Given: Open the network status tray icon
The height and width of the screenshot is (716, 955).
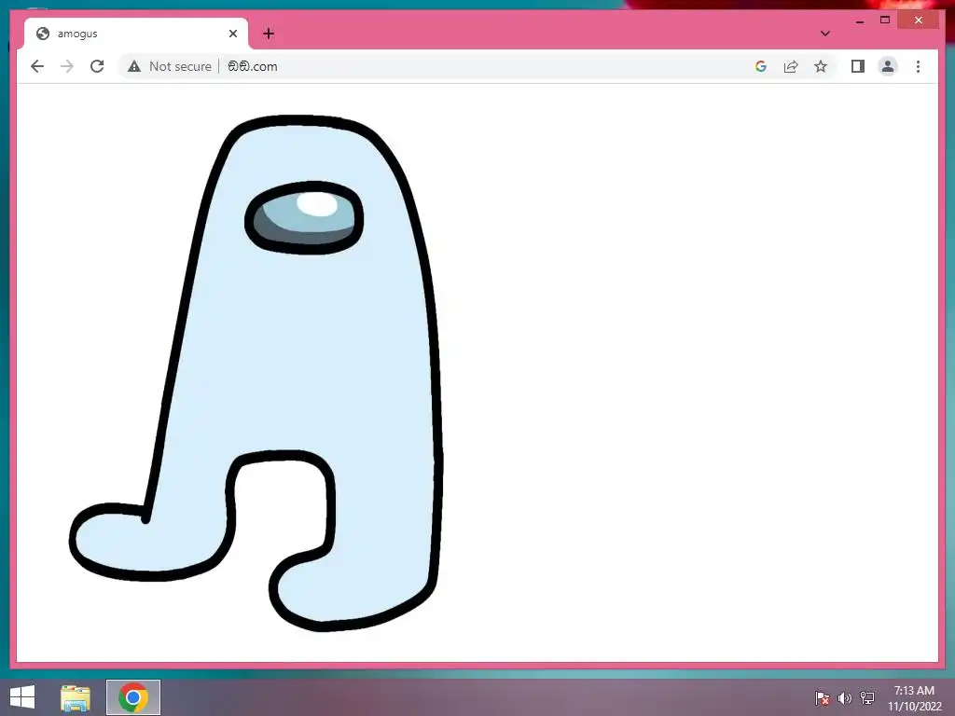Looking at the screenshot, I should [866, 697].
